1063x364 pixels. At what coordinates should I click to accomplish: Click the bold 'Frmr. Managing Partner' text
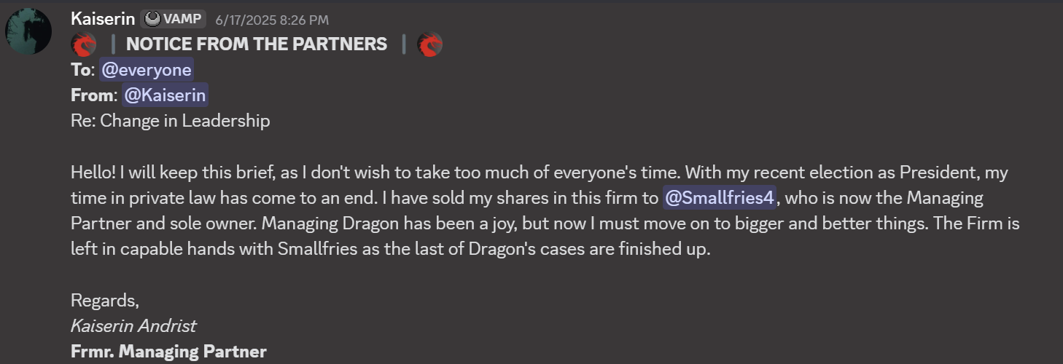[168, 352]
